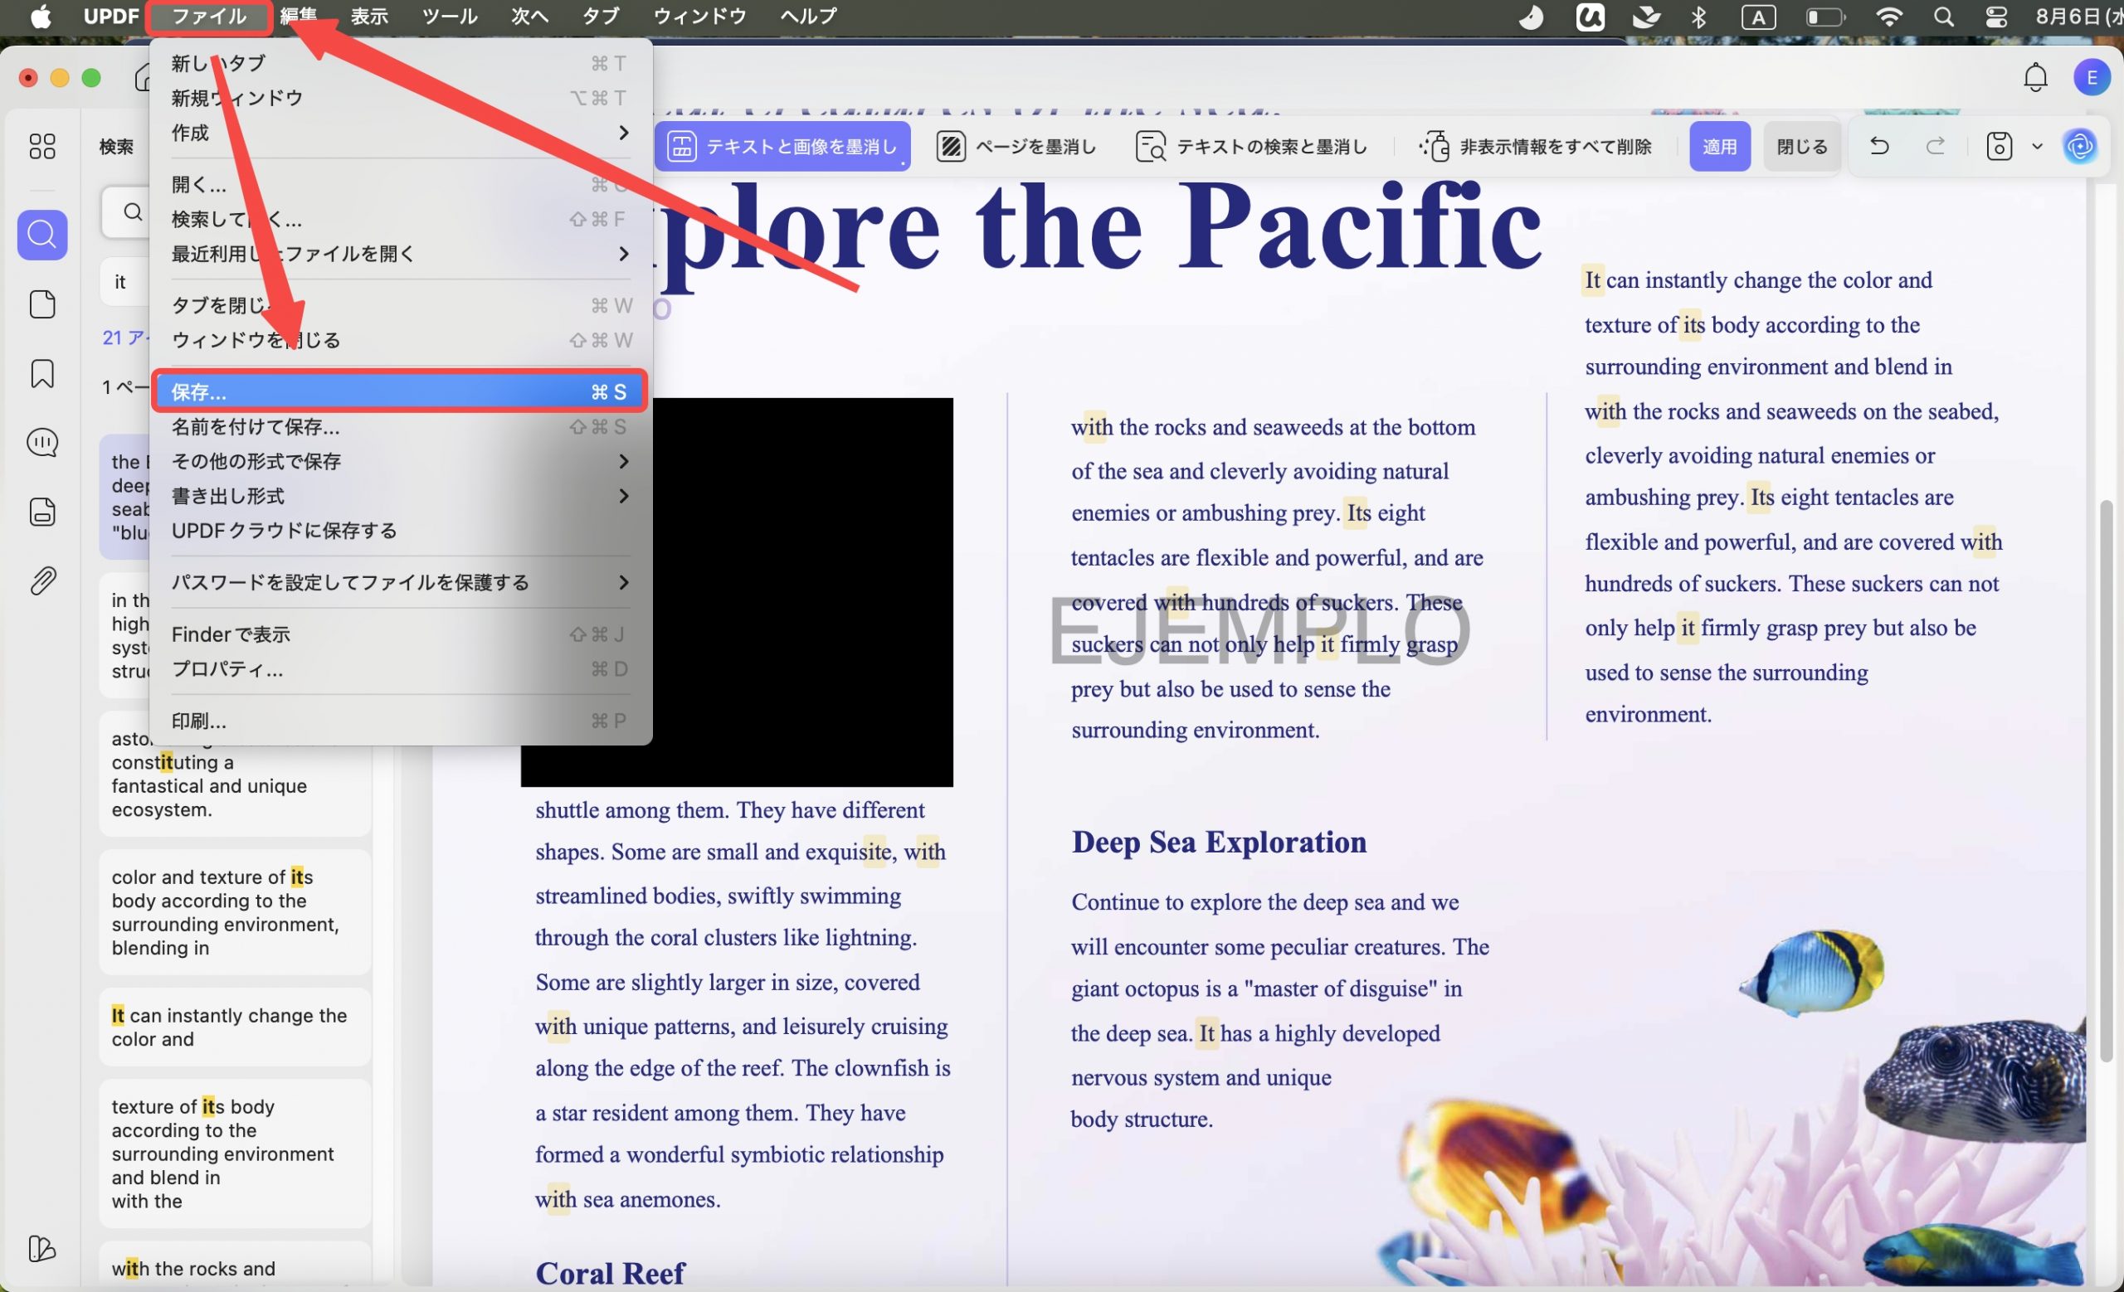Open the form/layers icon in left sidebar

[41, 512]
